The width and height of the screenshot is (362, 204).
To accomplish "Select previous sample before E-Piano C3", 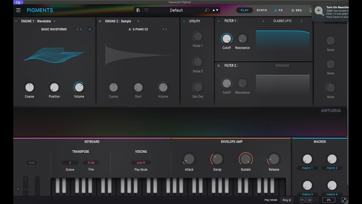I will click(x=163, y=29).
